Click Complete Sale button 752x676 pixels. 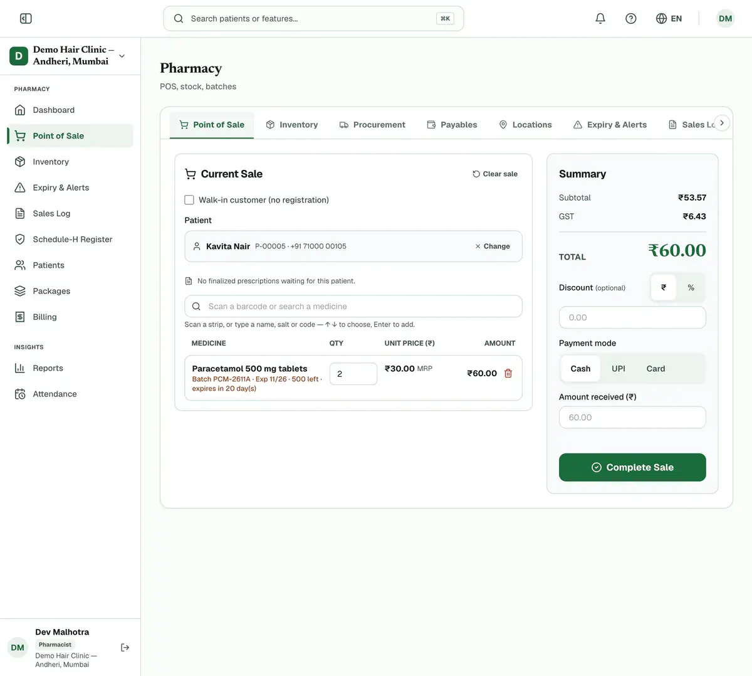tap(632, 468)
